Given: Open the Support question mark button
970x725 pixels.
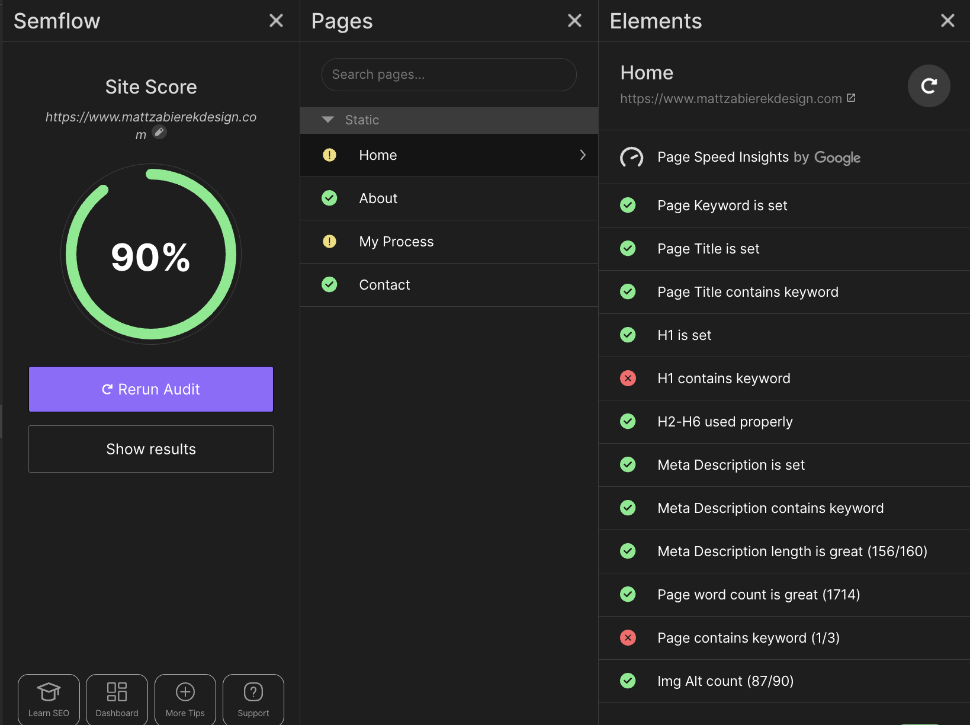Looking at the screenshot, I should click(253, 700).
